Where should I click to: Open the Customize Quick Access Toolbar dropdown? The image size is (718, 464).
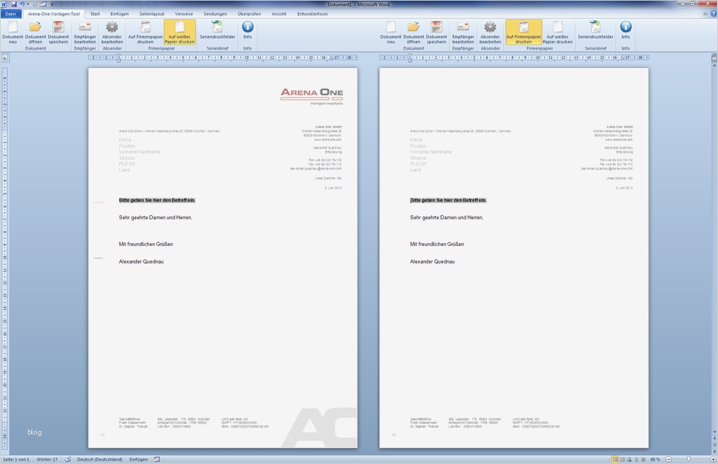(x=52, y=4)
